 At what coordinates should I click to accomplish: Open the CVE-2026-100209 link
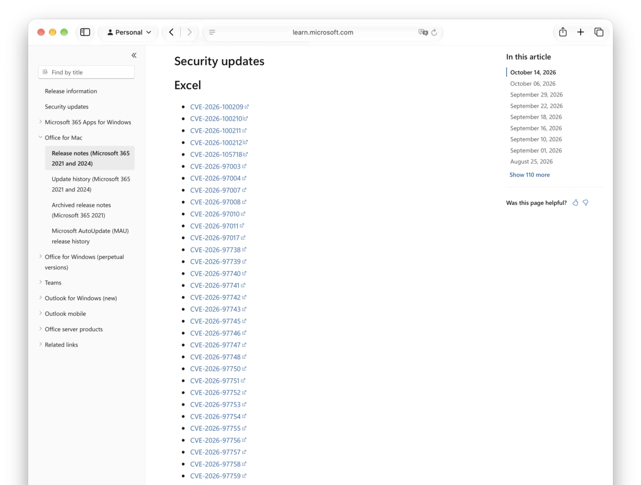point(219,107)
